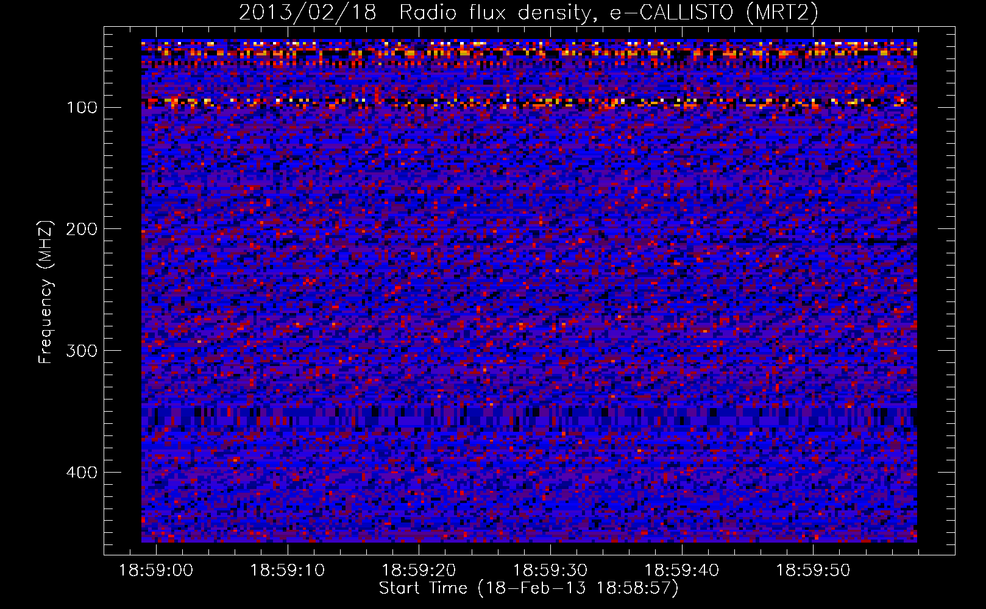The image size is (986, 609).
Task: Click the 400 frequency tick label
Action: click(82, 473)
